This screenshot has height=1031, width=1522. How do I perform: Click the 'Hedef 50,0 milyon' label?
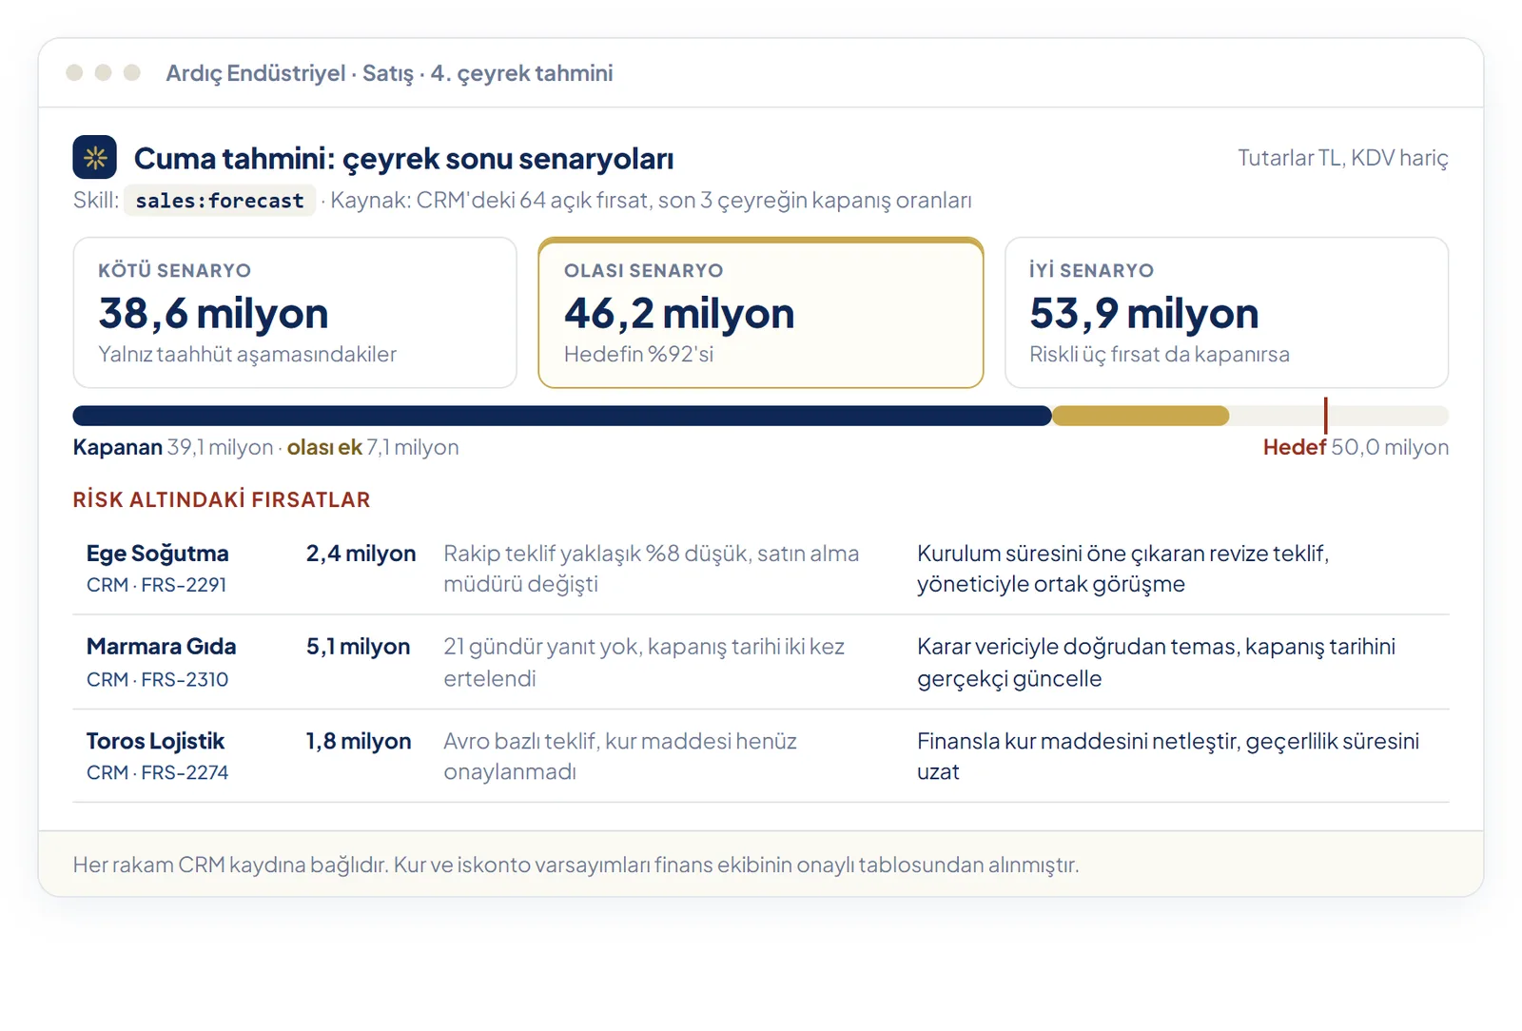(1356, 448)
